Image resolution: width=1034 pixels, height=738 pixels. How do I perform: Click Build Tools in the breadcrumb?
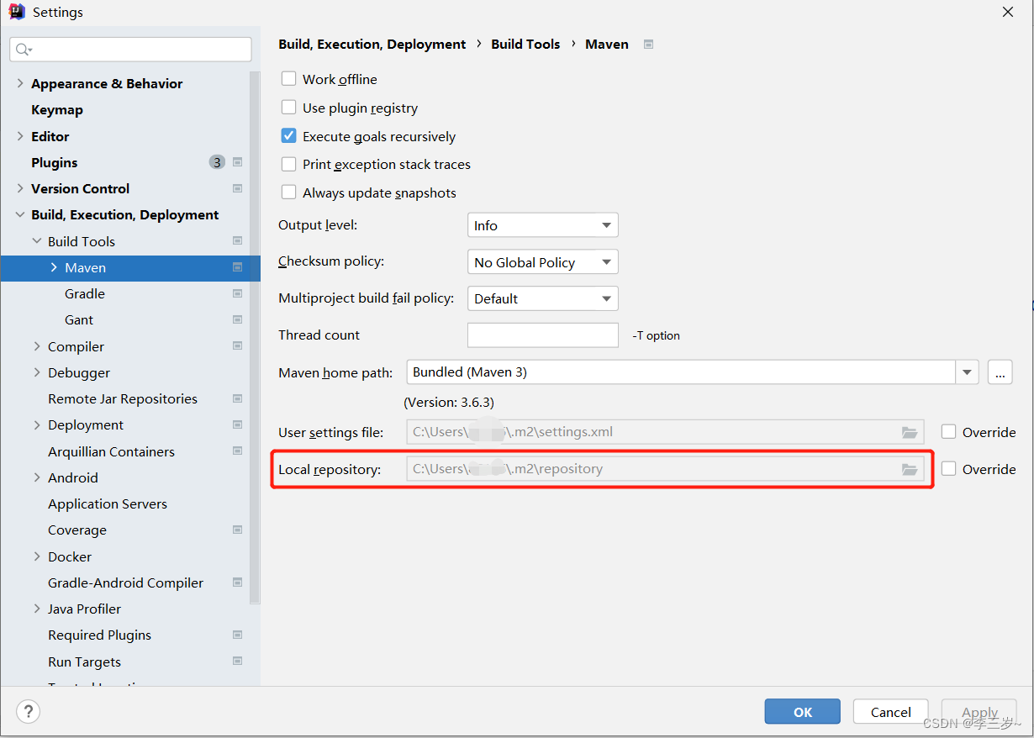coord(525,45)
